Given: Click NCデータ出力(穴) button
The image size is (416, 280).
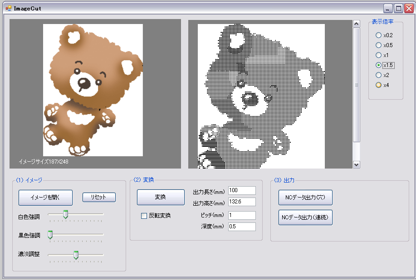Looking at the screenshot, I should (305, 198).
